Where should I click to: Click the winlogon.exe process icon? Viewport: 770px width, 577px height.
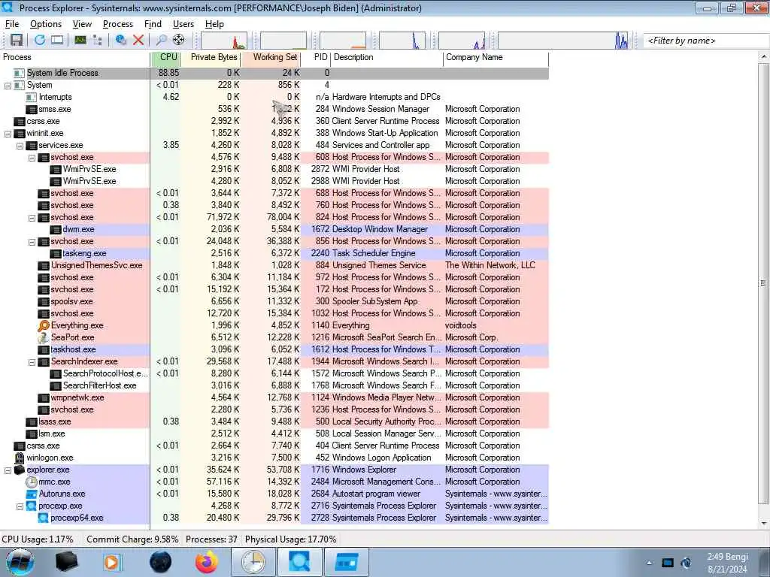pos(20,458)
